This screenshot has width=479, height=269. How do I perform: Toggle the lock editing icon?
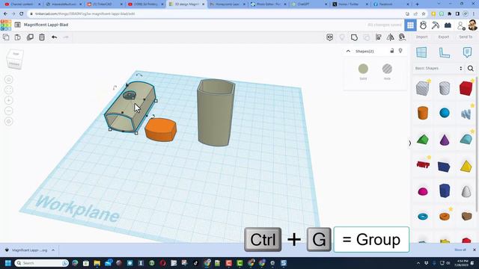(392, 51)
